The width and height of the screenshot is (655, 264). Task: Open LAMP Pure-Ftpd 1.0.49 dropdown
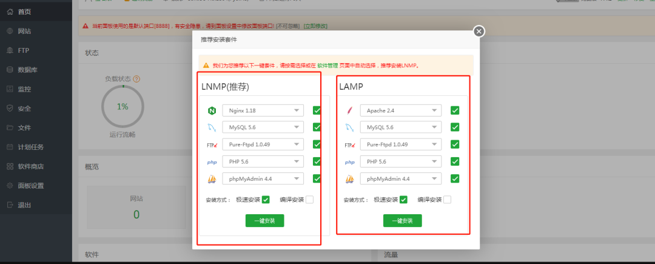401,144
